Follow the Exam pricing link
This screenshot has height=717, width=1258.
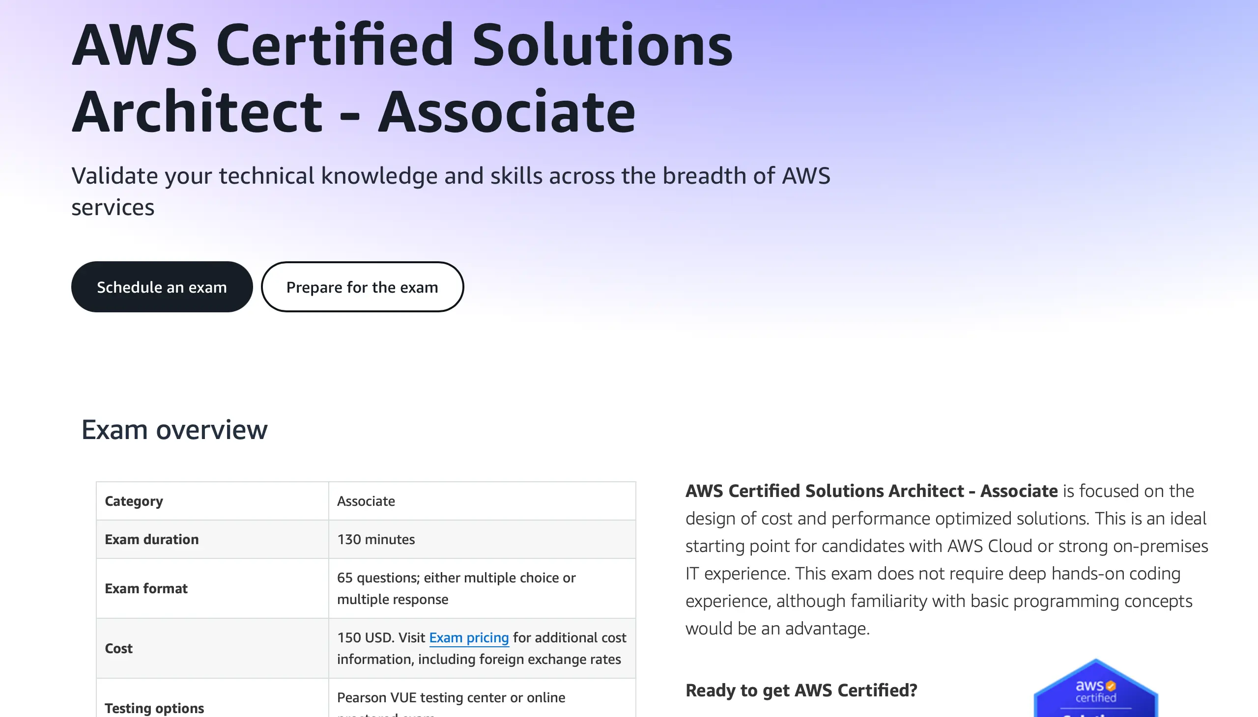click(469, 637)
